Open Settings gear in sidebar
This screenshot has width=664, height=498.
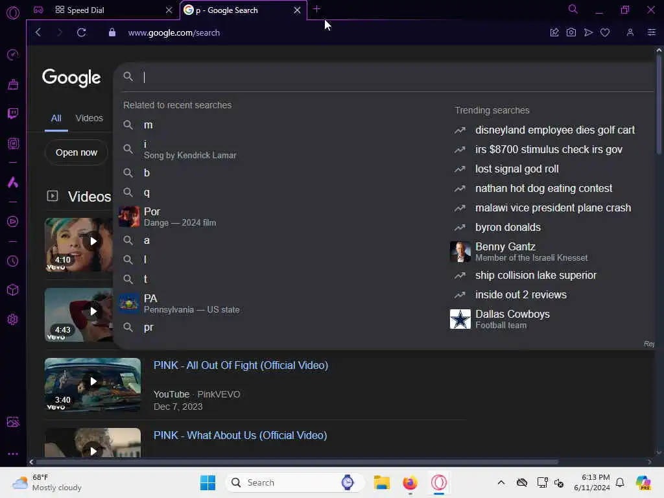pyautogui.click(x=13, y=319)
